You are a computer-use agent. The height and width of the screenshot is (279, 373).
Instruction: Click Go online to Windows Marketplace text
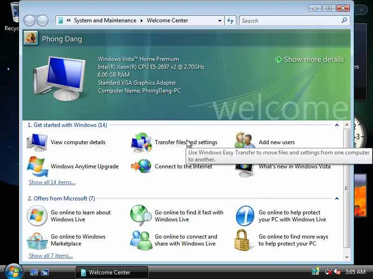pyautogui.click(x=78, y=240)
